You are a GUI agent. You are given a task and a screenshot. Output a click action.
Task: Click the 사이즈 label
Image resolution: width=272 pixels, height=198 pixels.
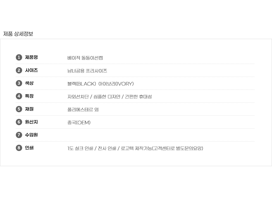31,70
